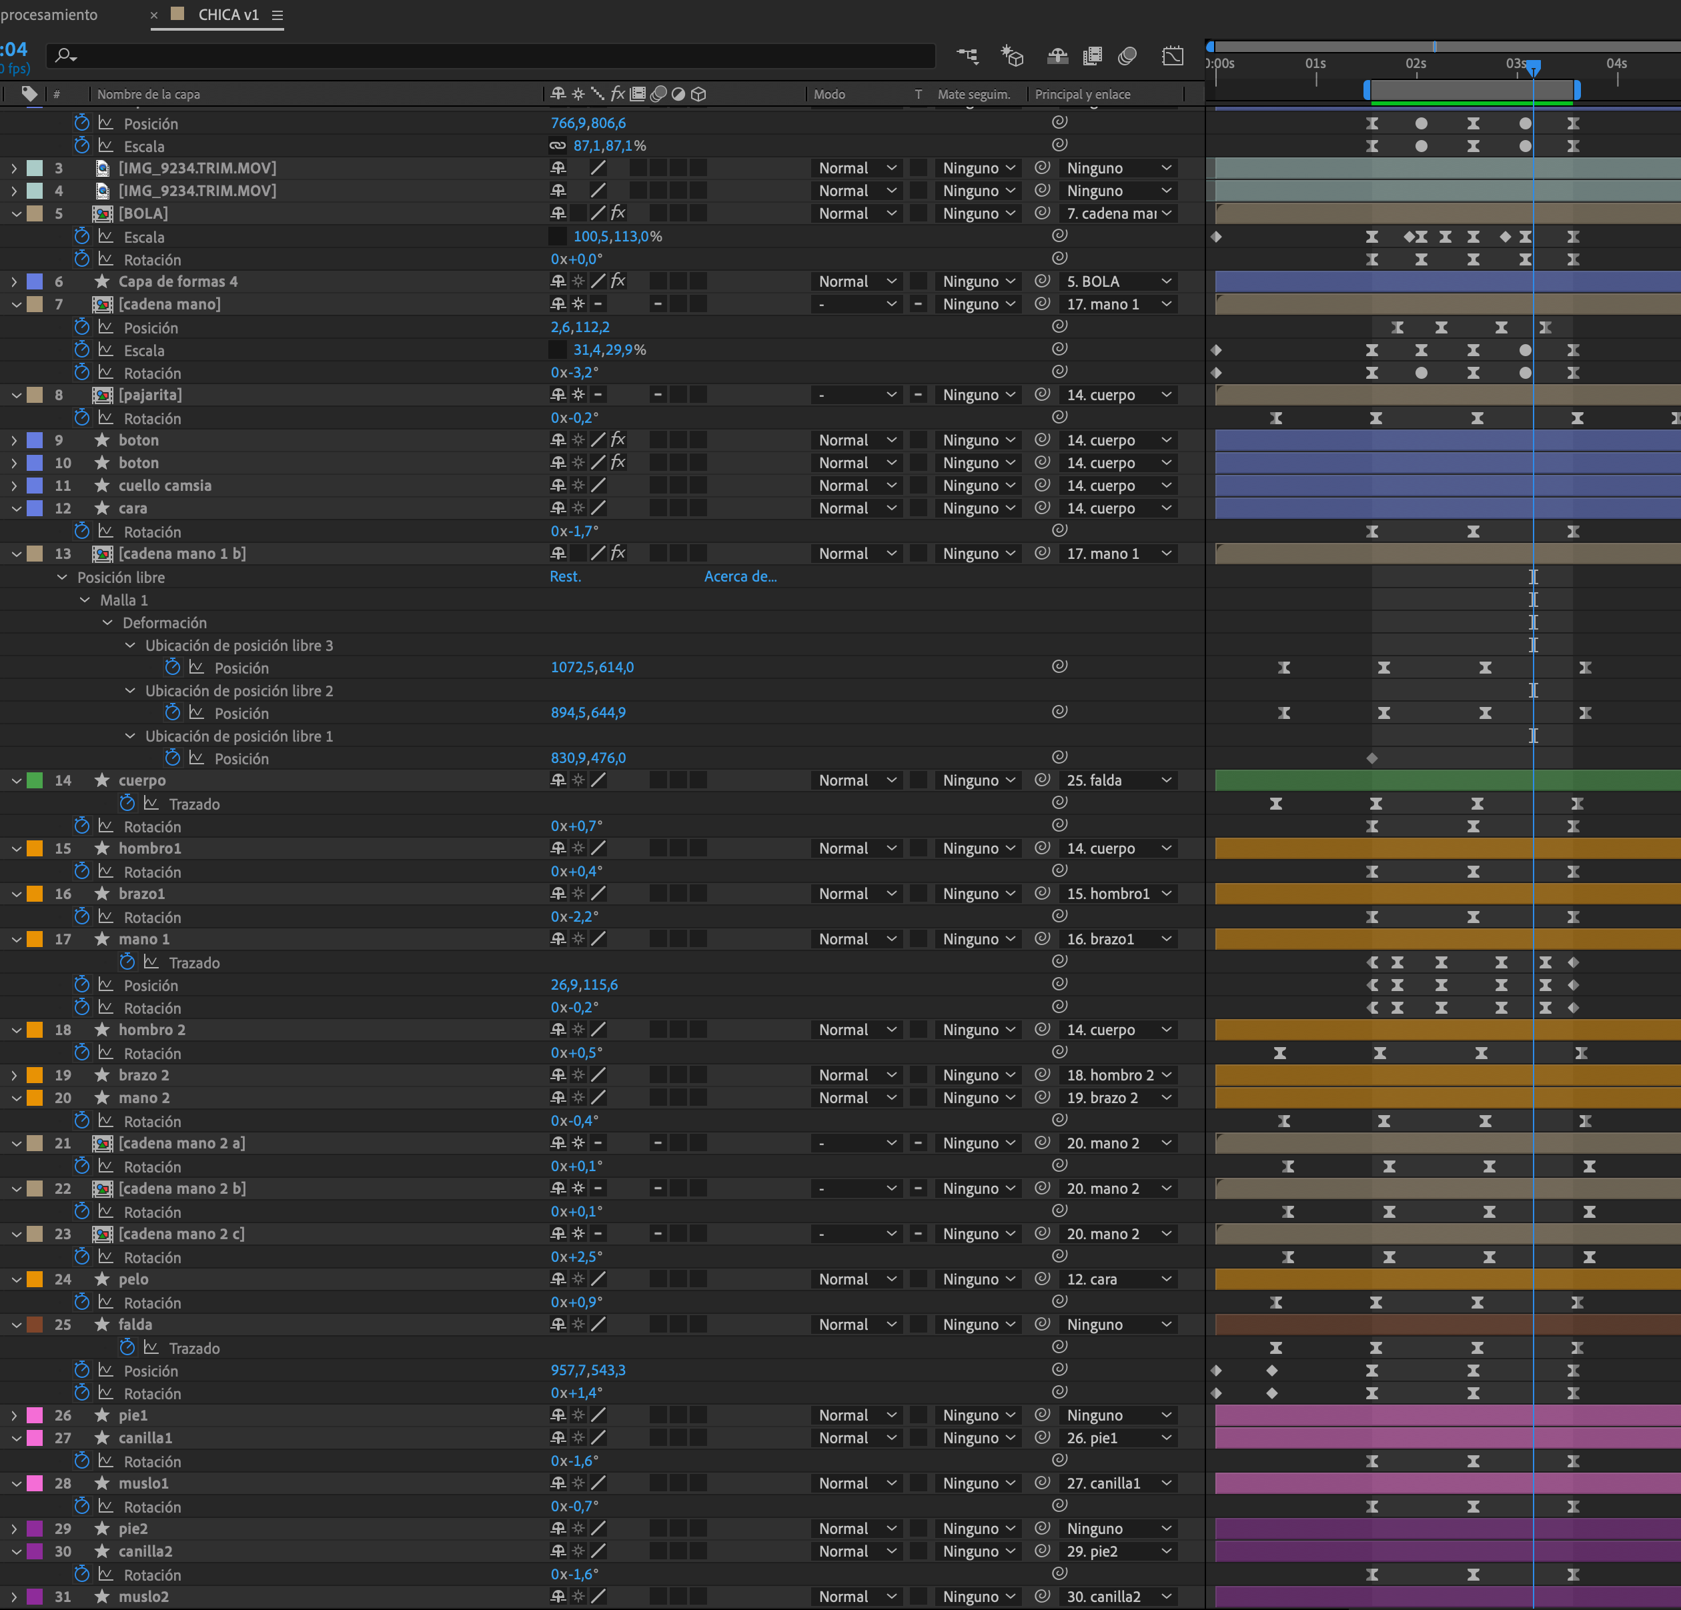Toggle the Draft 3D icon
Image resolution: width=1681 pixels, height=1610 pixels.
pyautogui.click(x=1012, y=57)
